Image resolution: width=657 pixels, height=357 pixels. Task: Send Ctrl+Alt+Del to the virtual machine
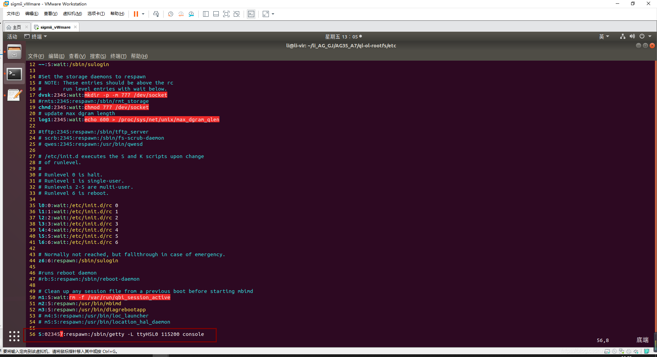pos(156,14)
